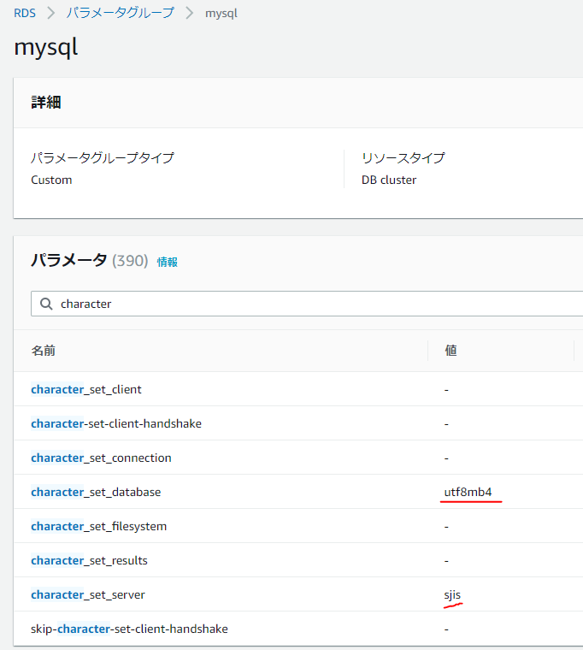Open character_set_connection parameter

(x=101, y=458)
